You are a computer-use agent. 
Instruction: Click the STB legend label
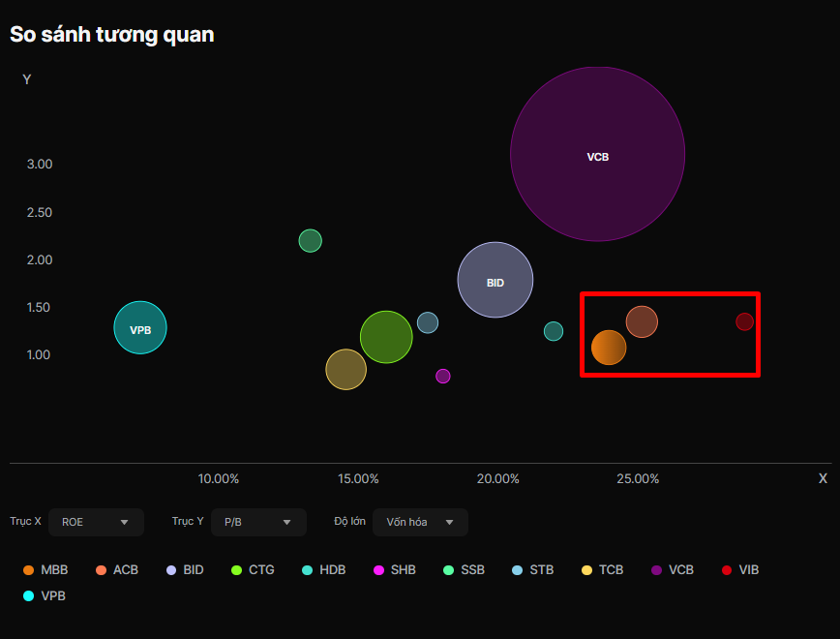click(542, 570)
